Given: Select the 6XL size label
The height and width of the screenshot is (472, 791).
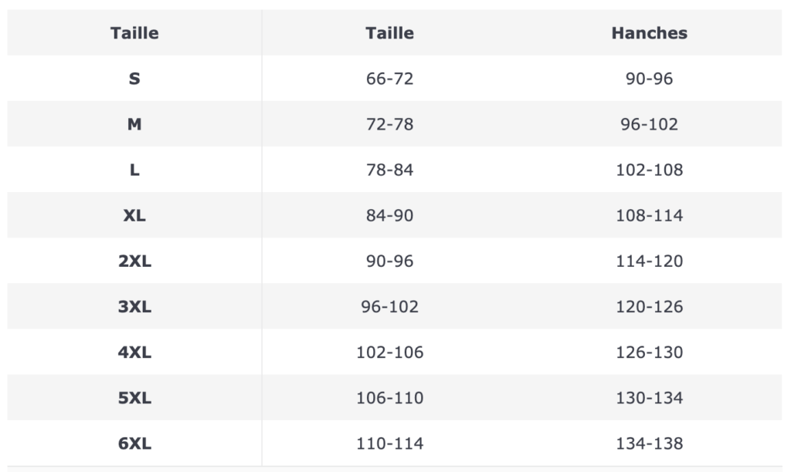Looking at the screenshot, I should pyautogui.click(x=134, y=443).
